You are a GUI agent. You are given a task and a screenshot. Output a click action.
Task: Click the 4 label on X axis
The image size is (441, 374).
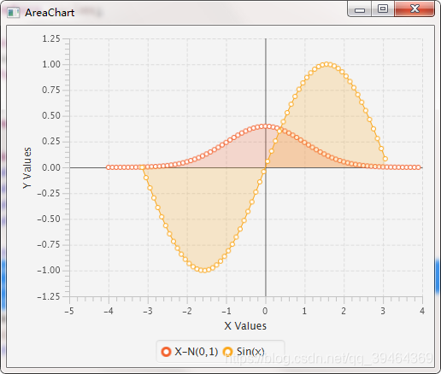point(422,311)
